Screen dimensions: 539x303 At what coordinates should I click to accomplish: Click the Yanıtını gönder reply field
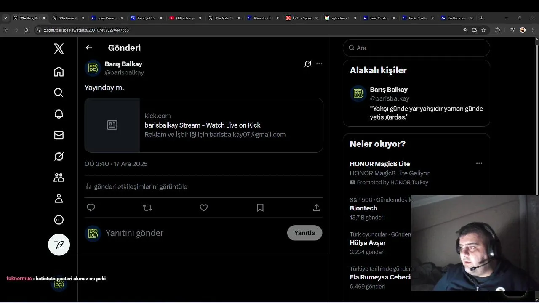coord(194,233)
